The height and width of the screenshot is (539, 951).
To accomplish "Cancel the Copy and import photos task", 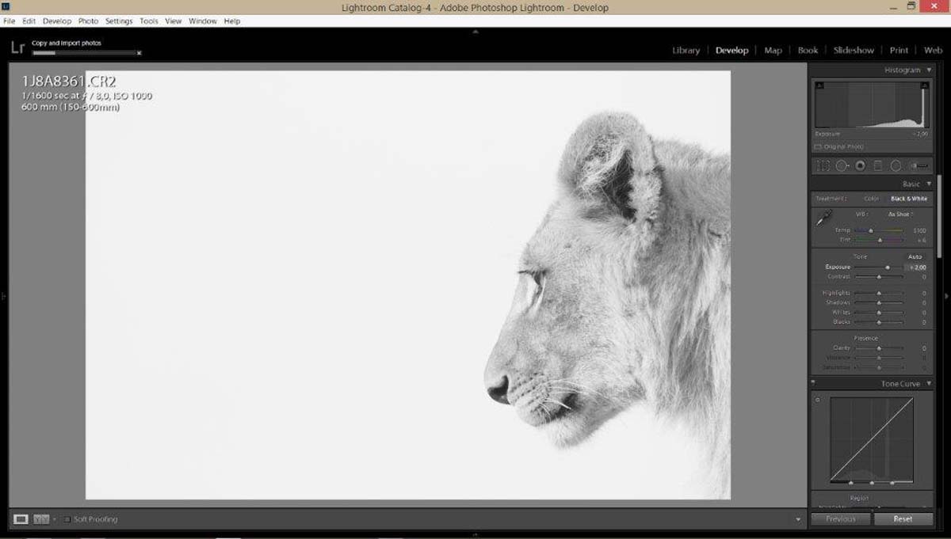I will click(x=139, y=53).
